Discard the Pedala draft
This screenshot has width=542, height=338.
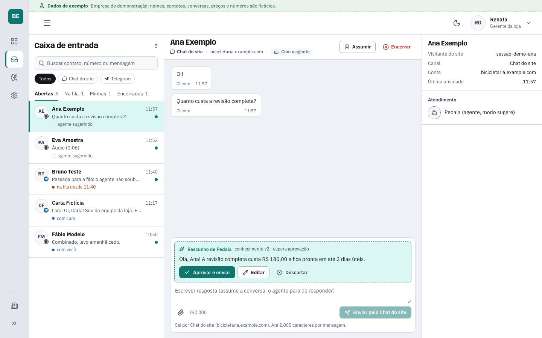[x=292, y=273]
